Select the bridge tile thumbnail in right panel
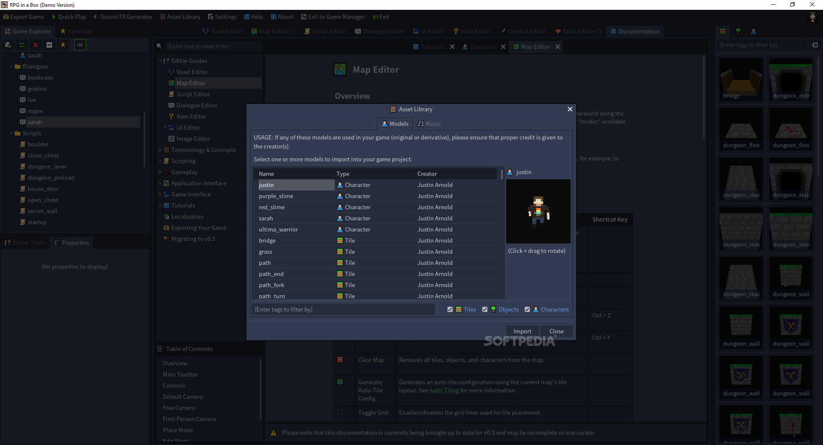Viewport: 823px width, 445px height. (741, 79)
